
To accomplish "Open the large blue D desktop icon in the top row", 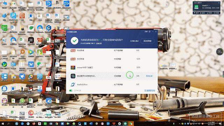I will coord(49,3).
